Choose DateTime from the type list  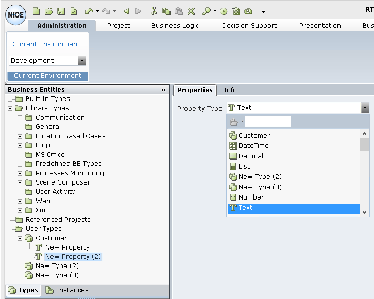253,146
